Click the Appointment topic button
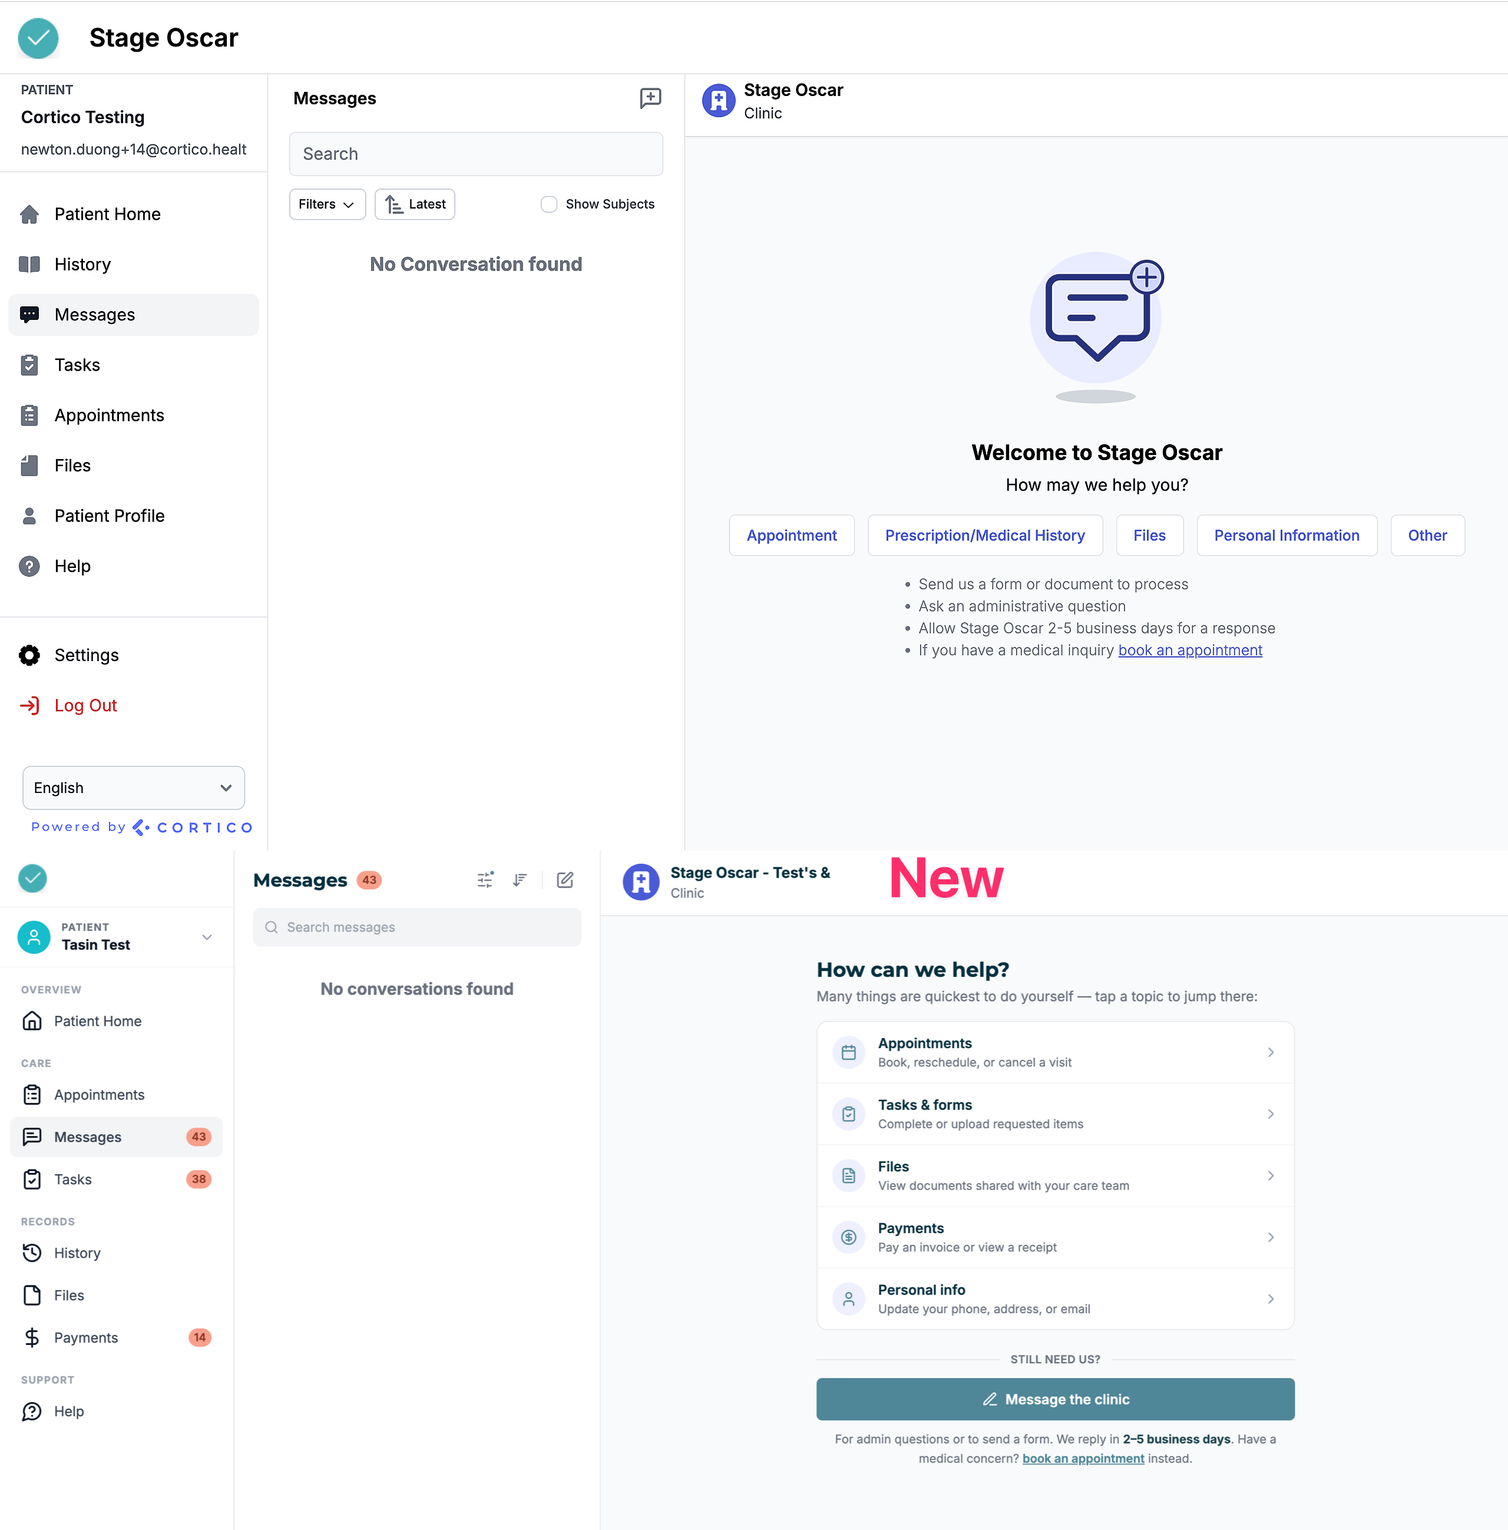Image resolution: width=1508 pixels, height=1530 pixels. click(791, 536)
